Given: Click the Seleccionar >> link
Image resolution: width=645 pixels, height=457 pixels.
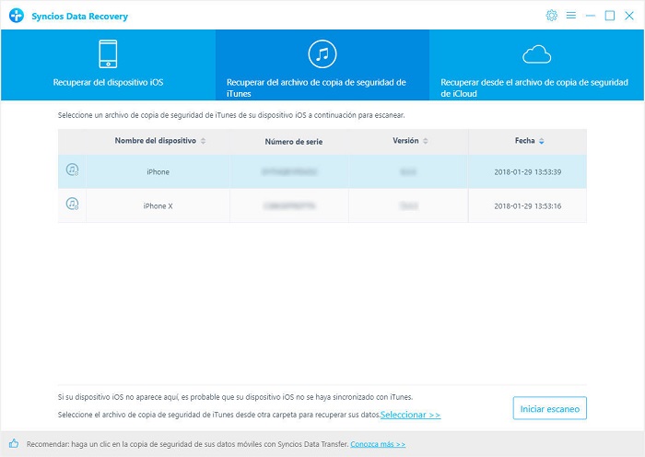Looking at the screenshot, I should (x=411, y=415).
